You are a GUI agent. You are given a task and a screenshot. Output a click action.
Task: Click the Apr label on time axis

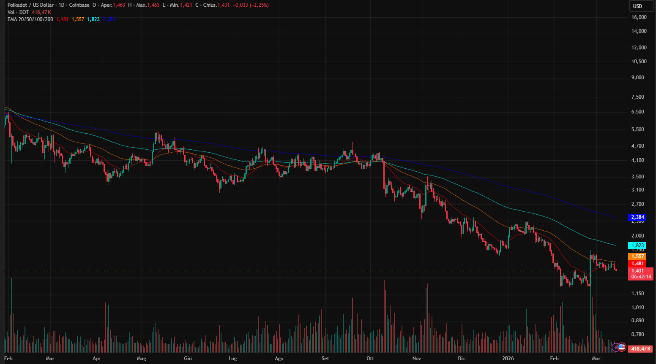pos(96,359)
